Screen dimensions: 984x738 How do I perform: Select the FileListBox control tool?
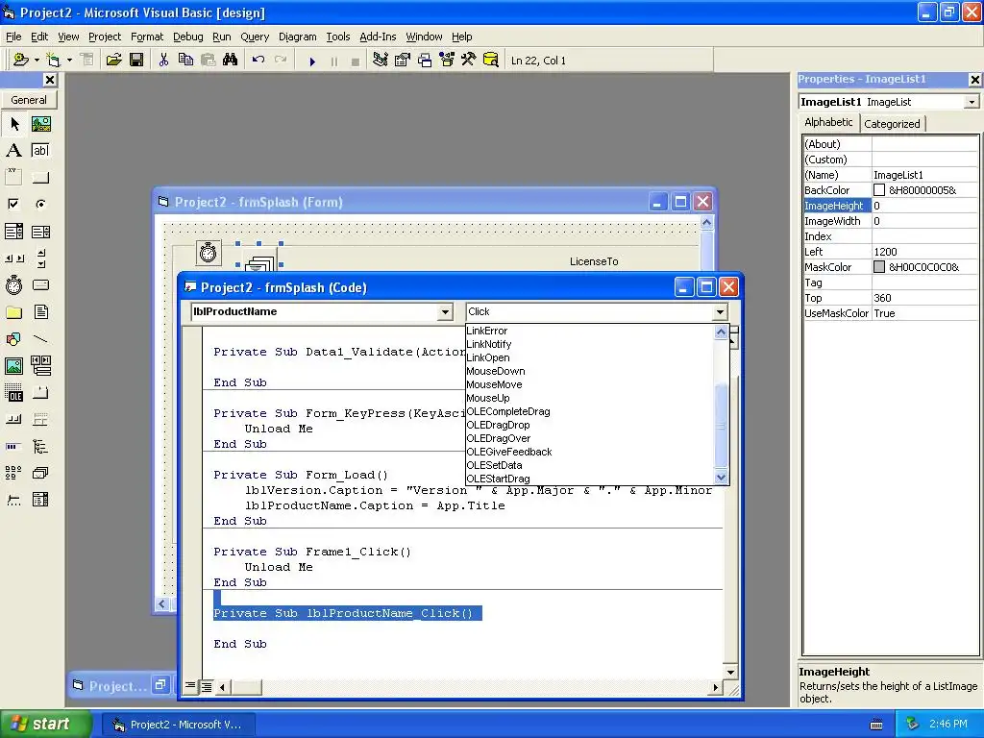click(x=40, y=312)
